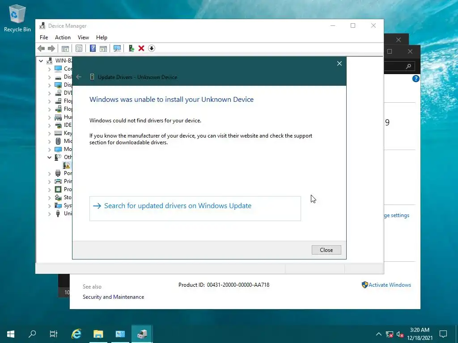Open the File menu
Screen dimensions: 458x343
[x=44, y=38]
